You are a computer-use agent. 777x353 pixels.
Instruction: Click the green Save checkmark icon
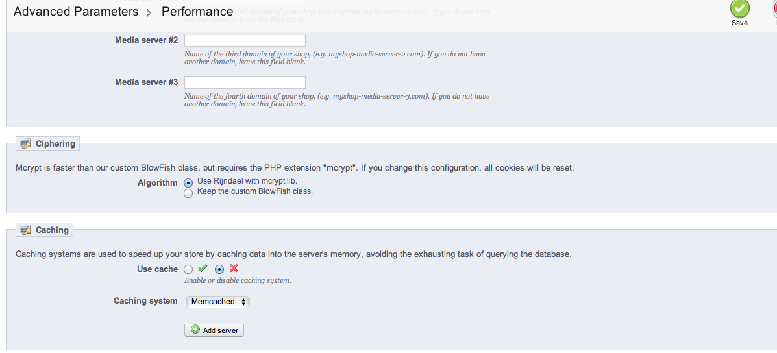pyautogui.click(x=739, y=8)
